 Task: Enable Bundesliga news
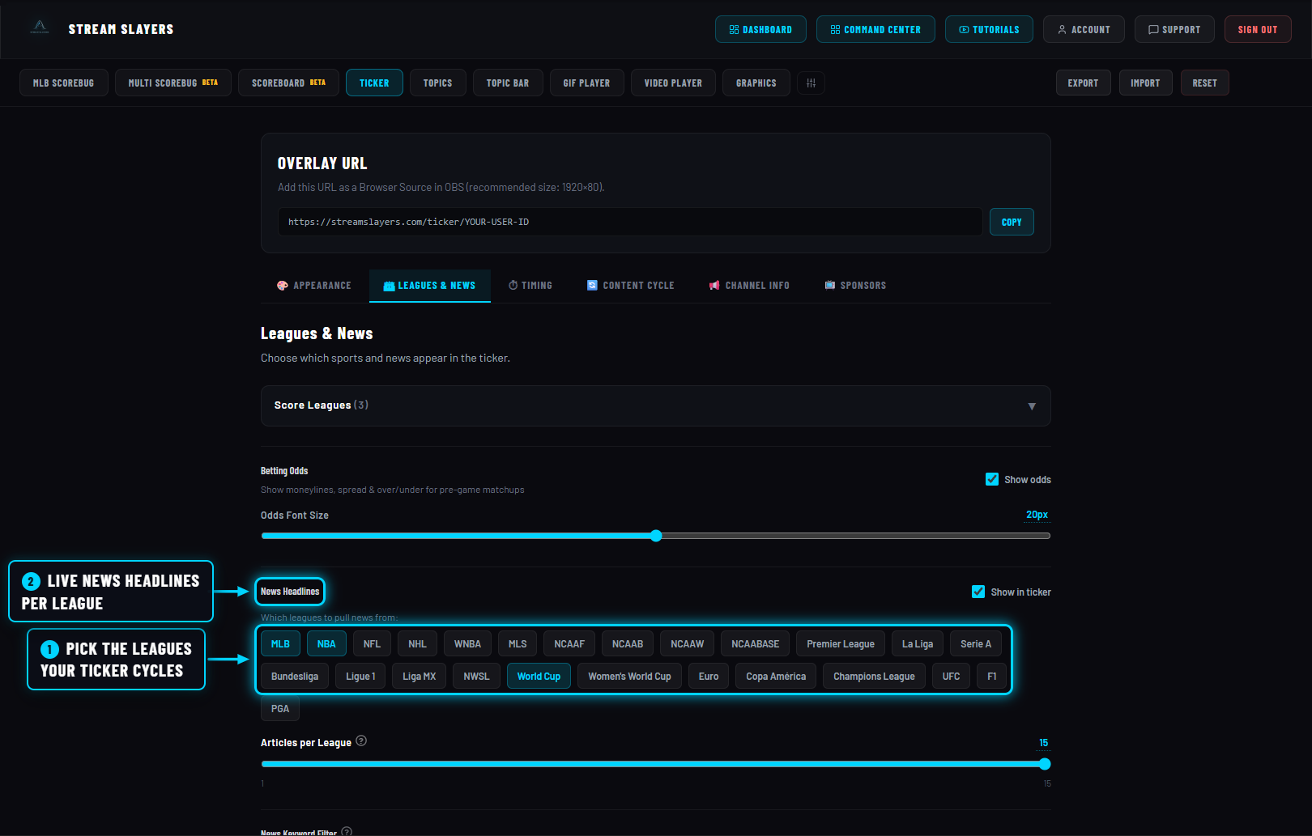(295, 677)
